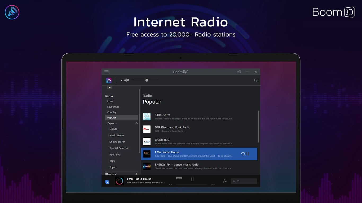Click the playback progress bar

(192, 184)
